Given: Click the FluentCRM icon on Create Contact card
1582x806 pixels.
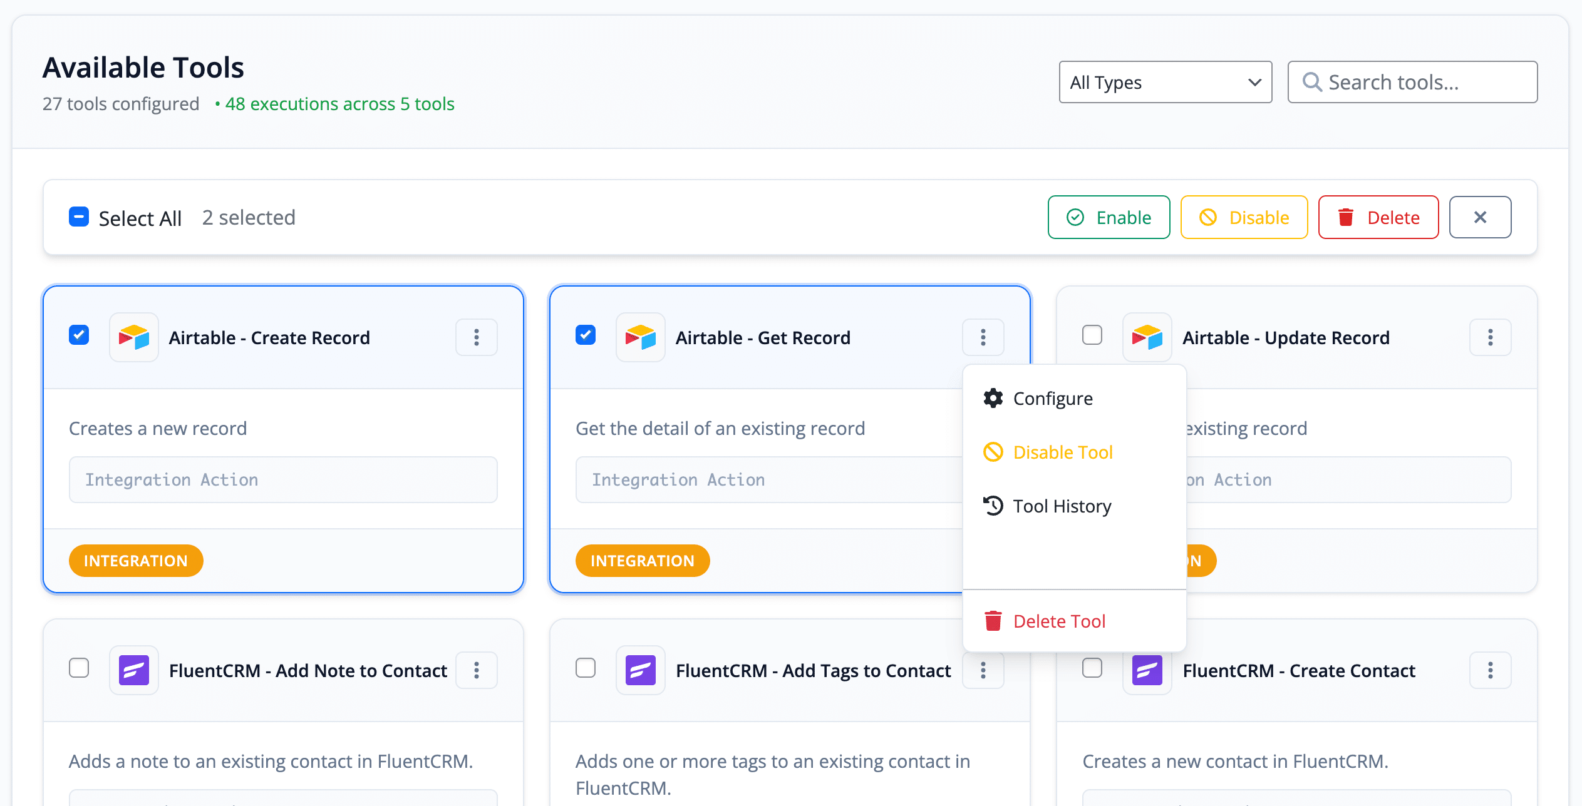Looking at the screenshot, I should [x=1147, y=670].
